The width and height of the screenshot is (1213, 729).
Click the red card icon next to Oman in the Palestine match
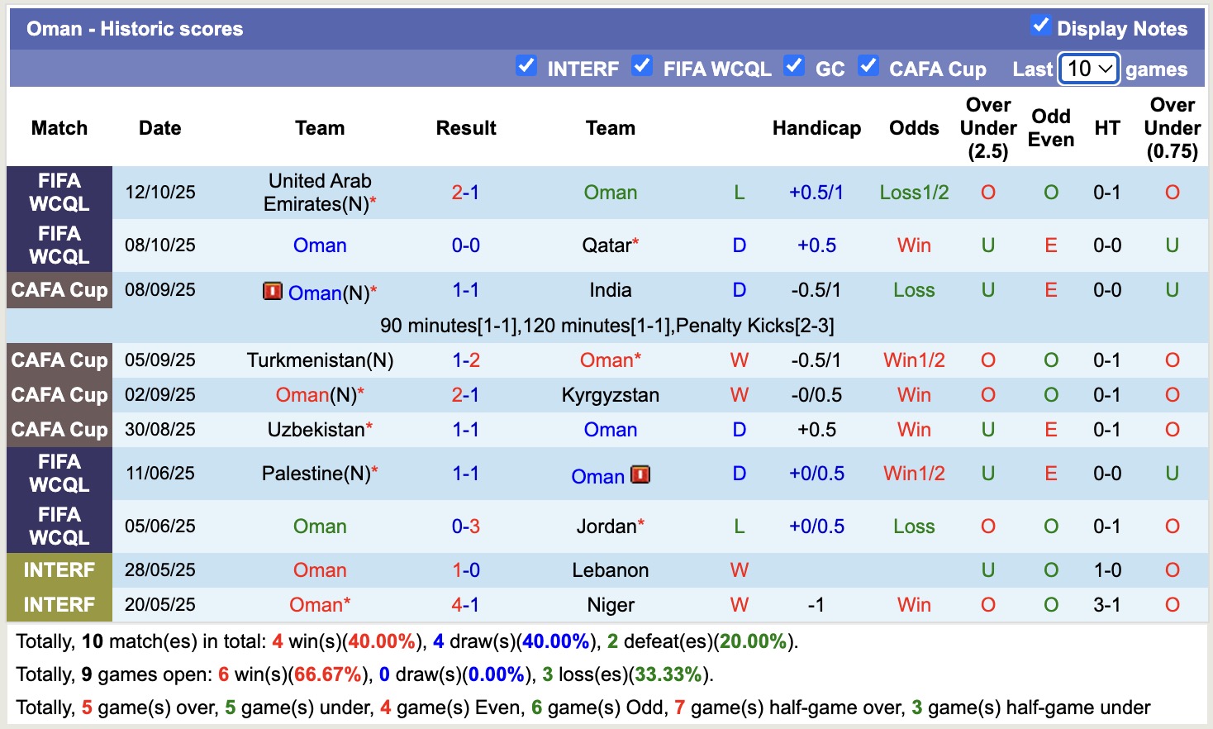[x=640, y=474]
